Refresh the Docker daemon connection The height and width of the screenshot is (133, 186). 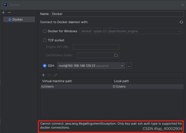(x=181, y=22)
